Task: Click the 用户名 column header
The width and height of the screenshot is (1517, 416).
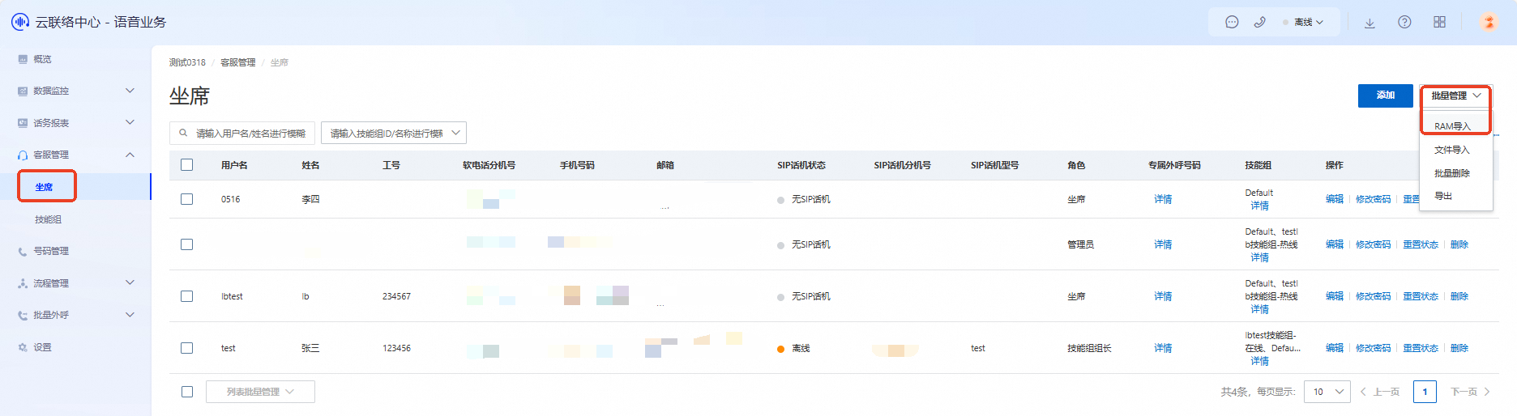Action: point(234,165)
